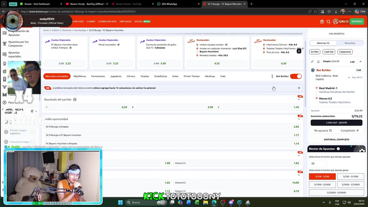Select the S/5000 - S/30000 winnings range
This screenshot has height=207, width=368.
coord(350,185)
